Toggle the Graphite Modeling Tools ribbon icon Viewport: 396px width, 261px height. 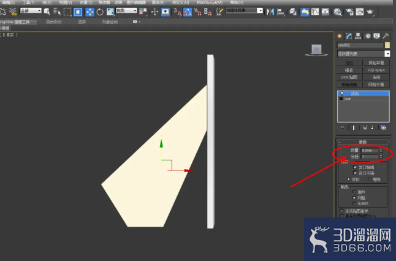305,12
